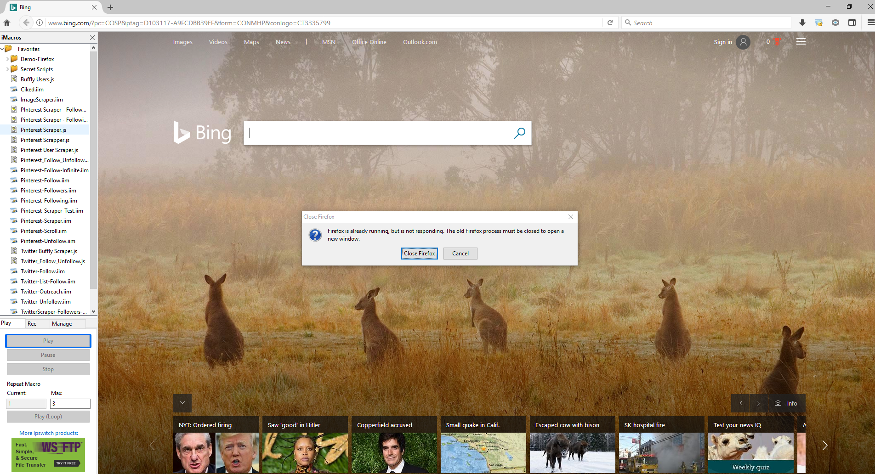Click the Close Firefox button
Screen dimensions: 875x474
click(420, 254)
